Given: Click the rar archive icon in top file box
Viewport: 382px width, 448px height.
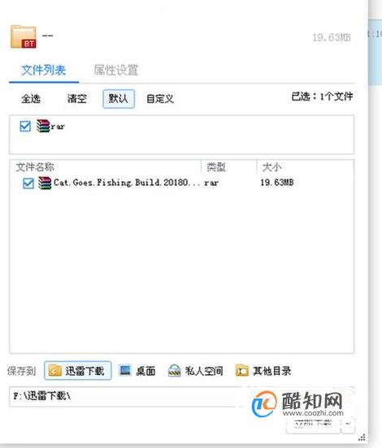Looking at the screenshot, I should click(x=43, y=126).
